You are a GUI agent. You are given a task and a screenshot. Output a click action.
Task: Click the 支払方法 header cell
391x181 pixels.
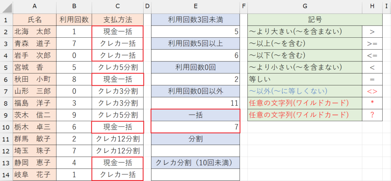pos(118,20)
